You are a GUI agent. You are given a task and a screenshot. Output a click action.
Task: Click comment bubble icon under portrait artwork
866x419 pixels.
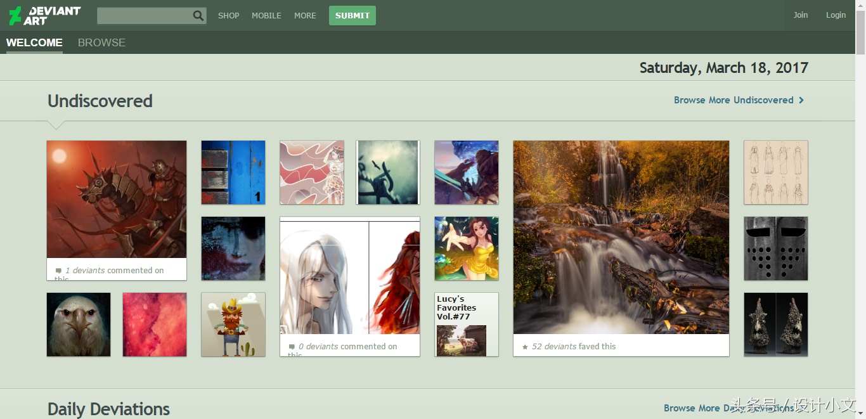coord(292,347)
